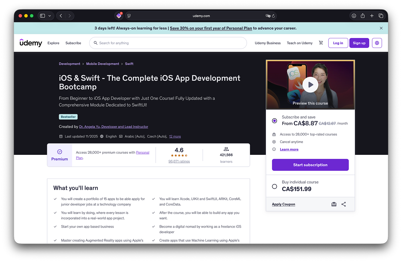The width and height of the screenshot is (402, 262).
Task: Open Udemy Business
Action: 268,43
